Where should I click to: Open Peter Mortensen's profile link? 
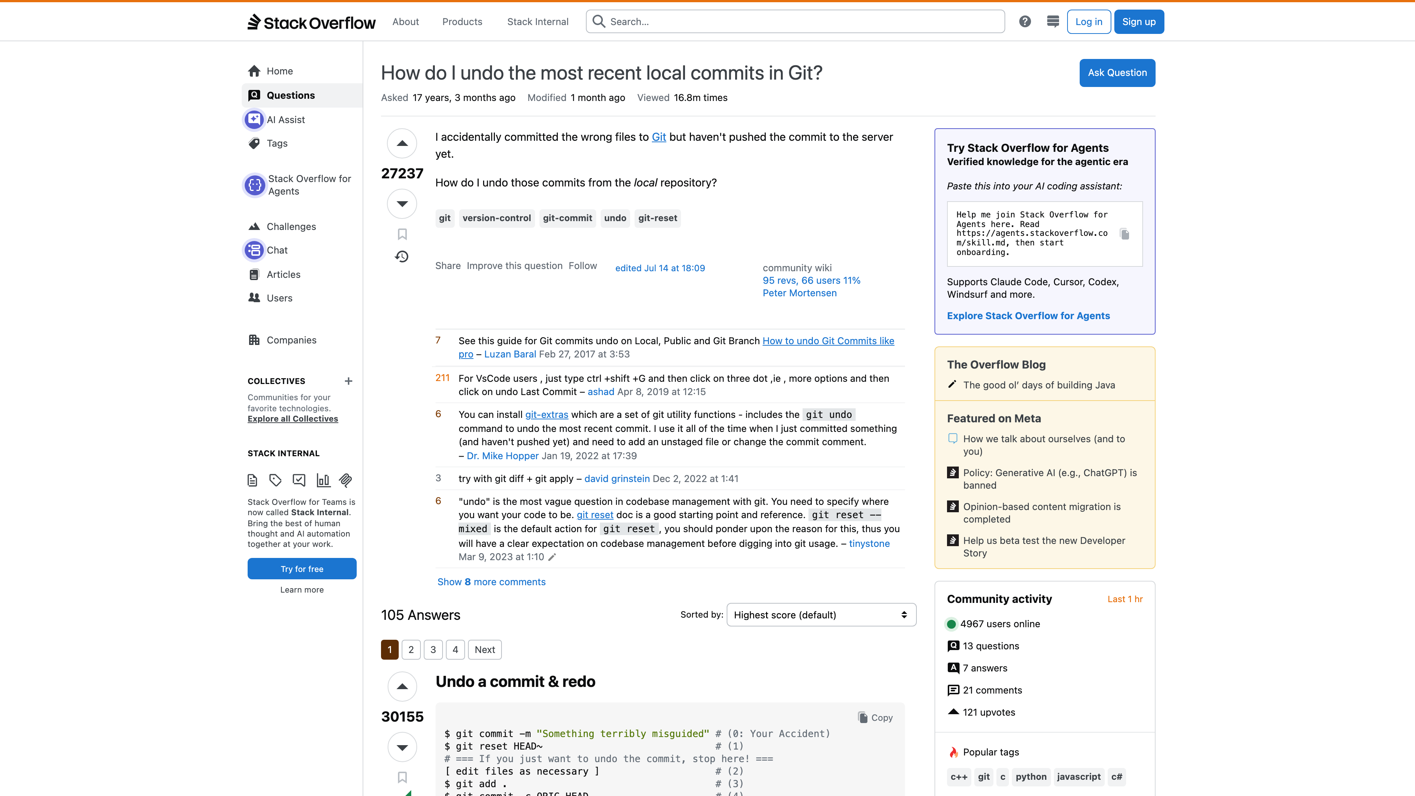(799, 293)
